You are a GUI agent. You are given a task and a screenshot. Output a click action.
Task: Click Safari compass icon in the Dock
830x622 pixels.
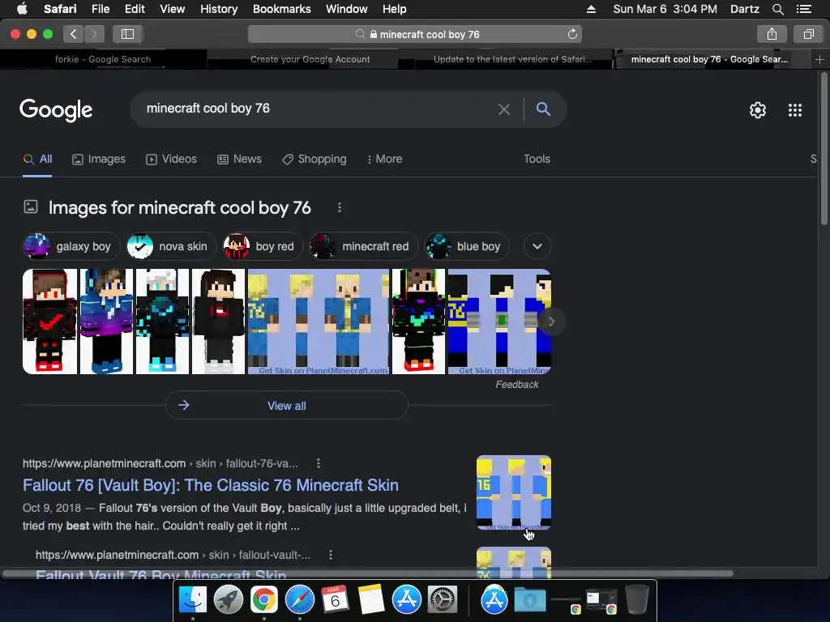(x=300, y=600)
